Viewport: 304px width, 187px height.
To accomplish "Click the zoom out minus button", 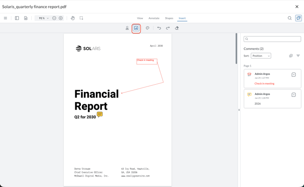I will pyautogui.click(x=54, y=18).
